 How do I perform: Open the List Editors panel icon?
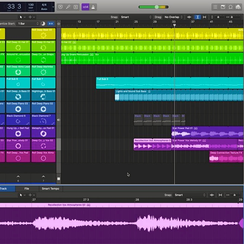pyautogui.click(x=215, y=7)
